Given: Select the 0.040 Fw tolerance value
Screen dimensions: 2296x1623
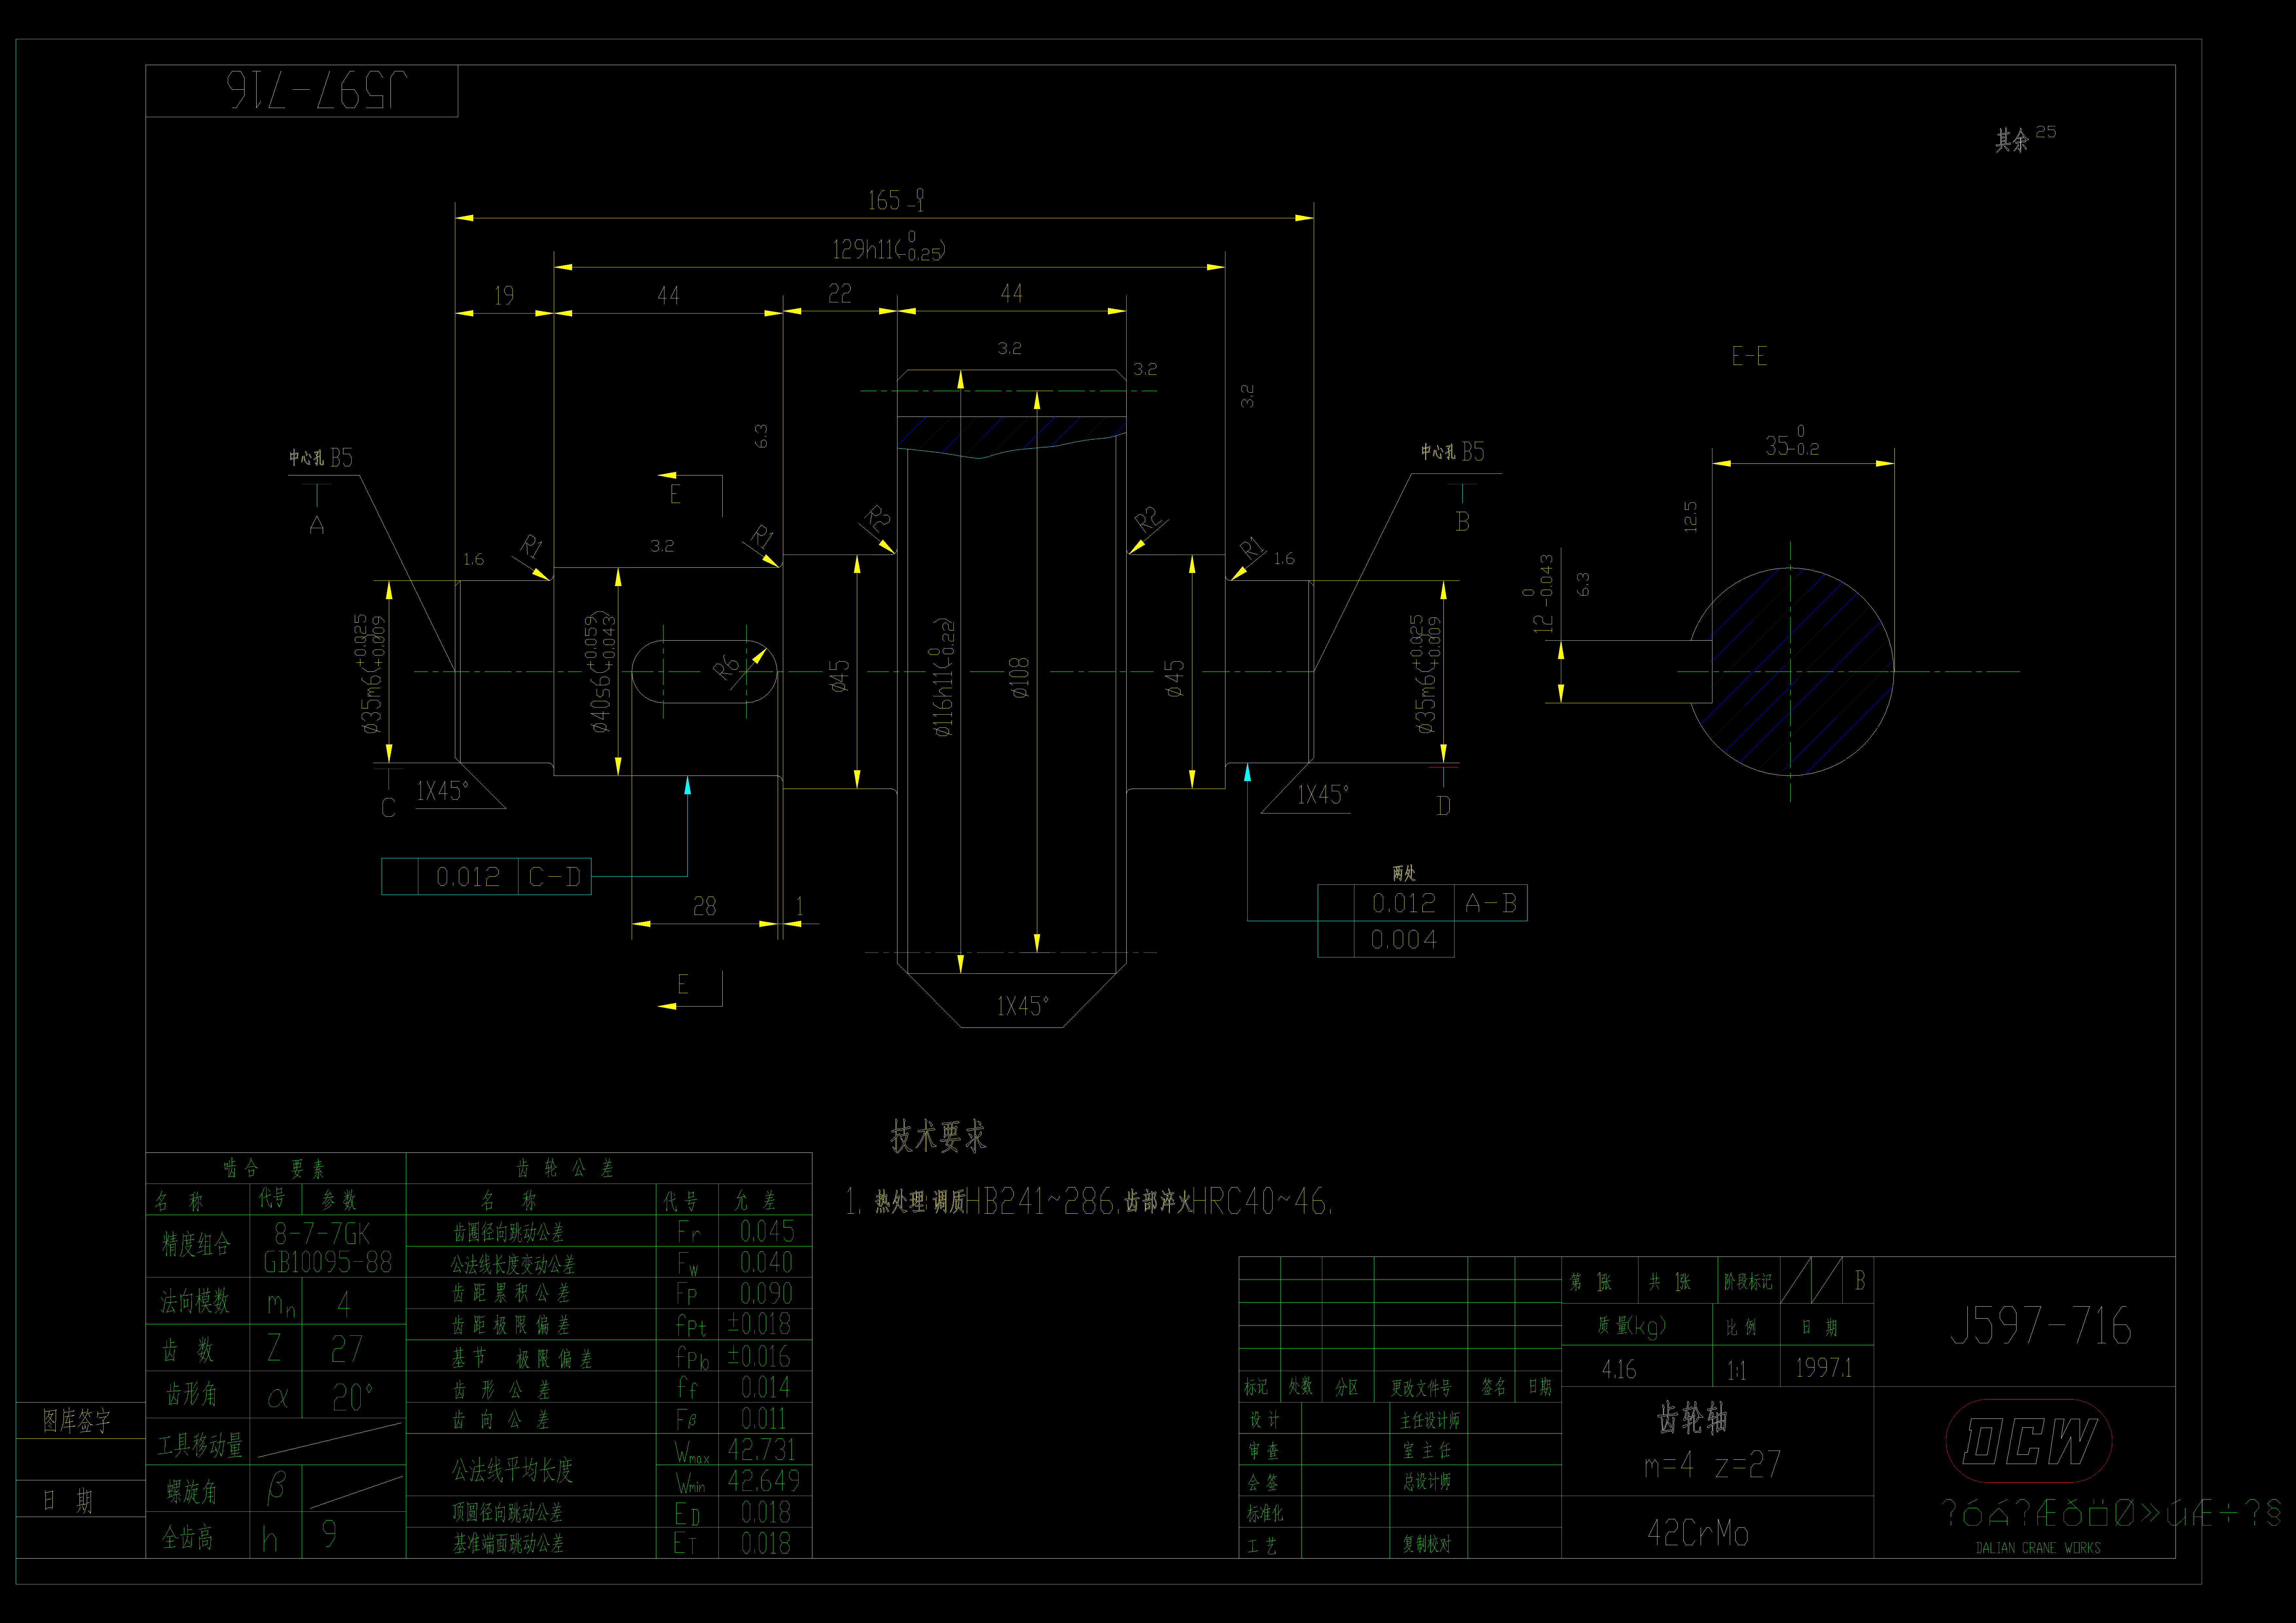Looking at the screenshot, I should (x=766, y=1262).
